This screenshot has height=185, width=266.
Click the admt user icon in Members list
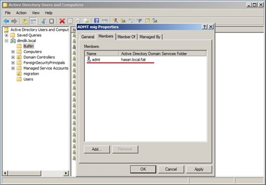click(89, 59)
